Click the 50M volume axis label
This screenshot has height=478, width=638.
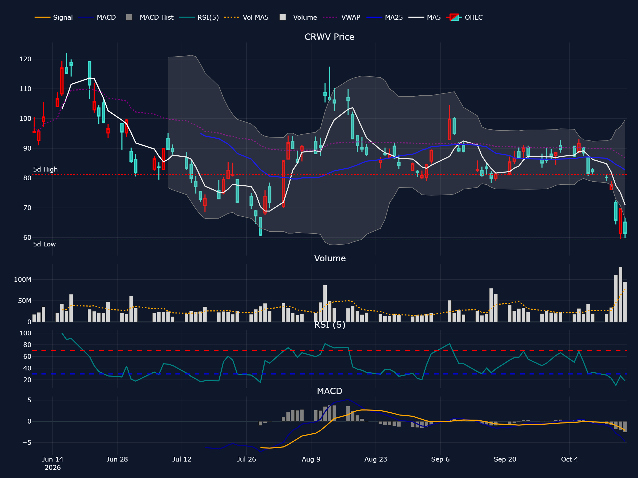(24, 301)
